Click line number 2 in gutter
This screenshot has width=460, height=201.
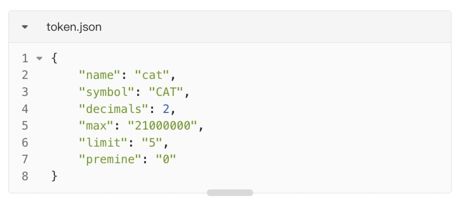click(x=25, y=75)
